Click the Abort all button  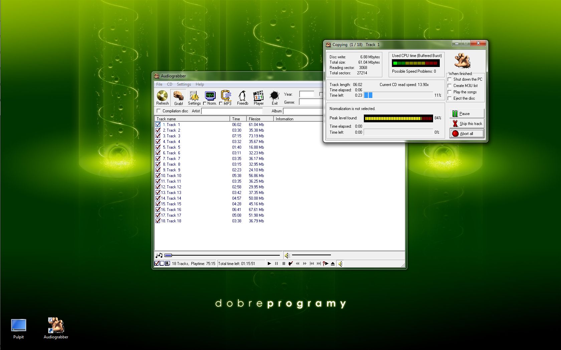click(x=467, y=134)
